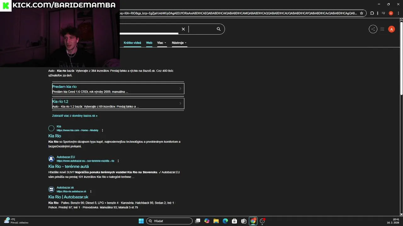Click the Chrome address bar URL
403x226 pixels.
(x=238, y=13)
